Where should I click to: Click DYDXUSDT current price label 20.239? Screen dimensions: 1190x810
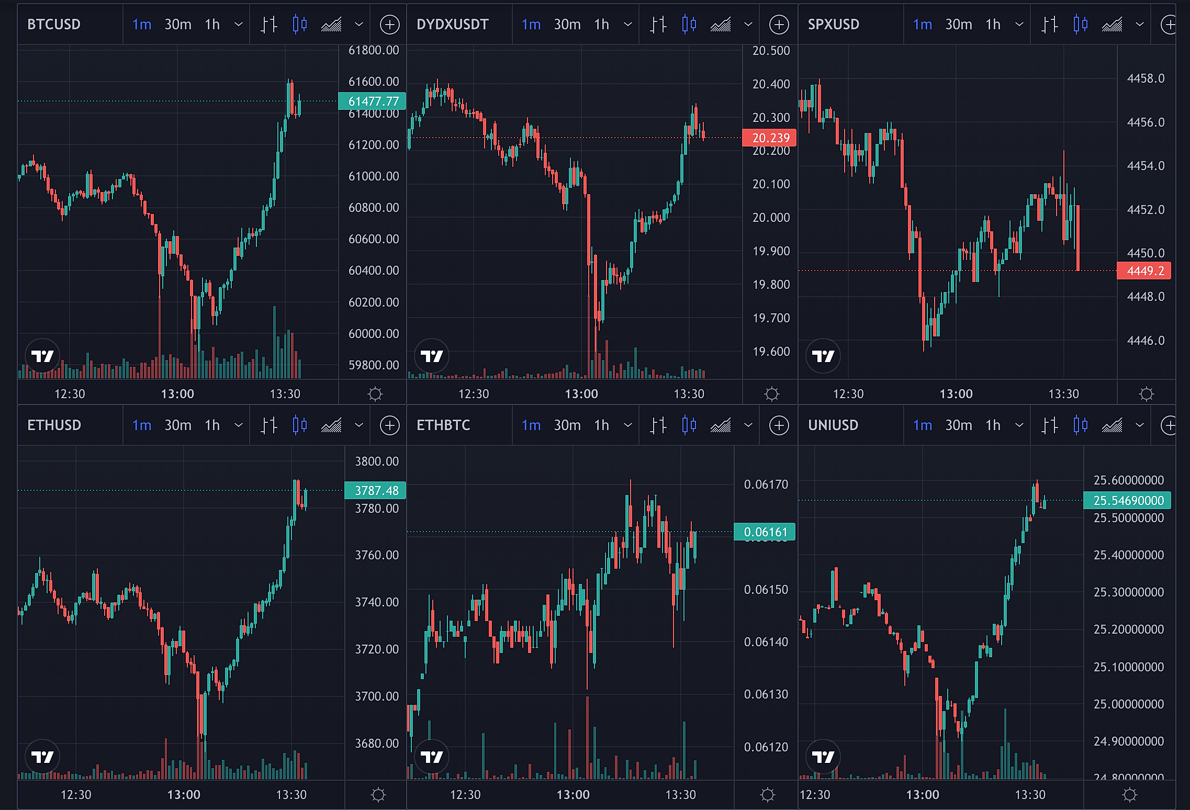tap(769, 138)
